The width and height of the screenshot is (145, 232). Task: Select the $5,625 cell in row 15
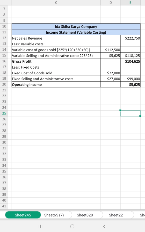coord(111,55)
